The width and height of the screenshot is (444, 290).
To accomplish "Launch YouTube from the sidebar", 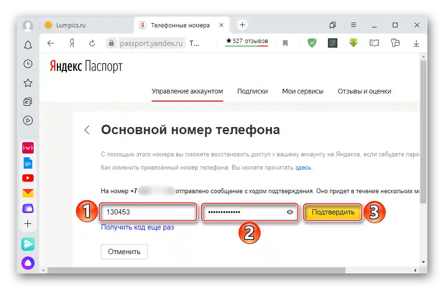I will point(27,178).
